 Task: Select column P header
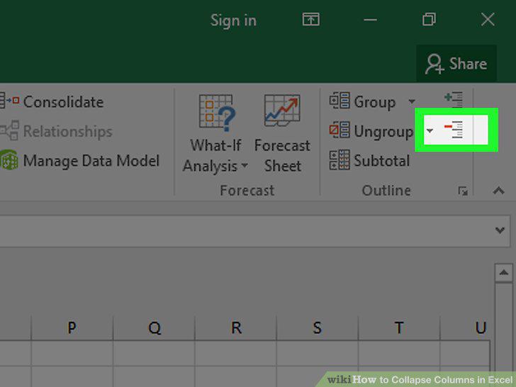click(x=72, y=327)
